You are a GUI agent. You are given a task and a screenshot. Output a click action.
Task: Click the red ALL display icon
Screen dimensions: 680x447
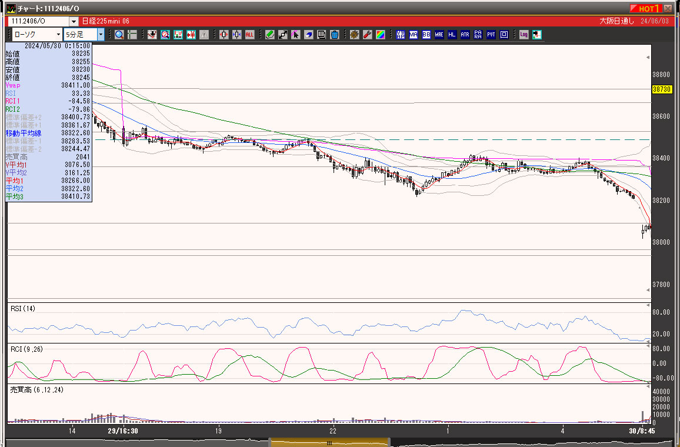[249, 35]
